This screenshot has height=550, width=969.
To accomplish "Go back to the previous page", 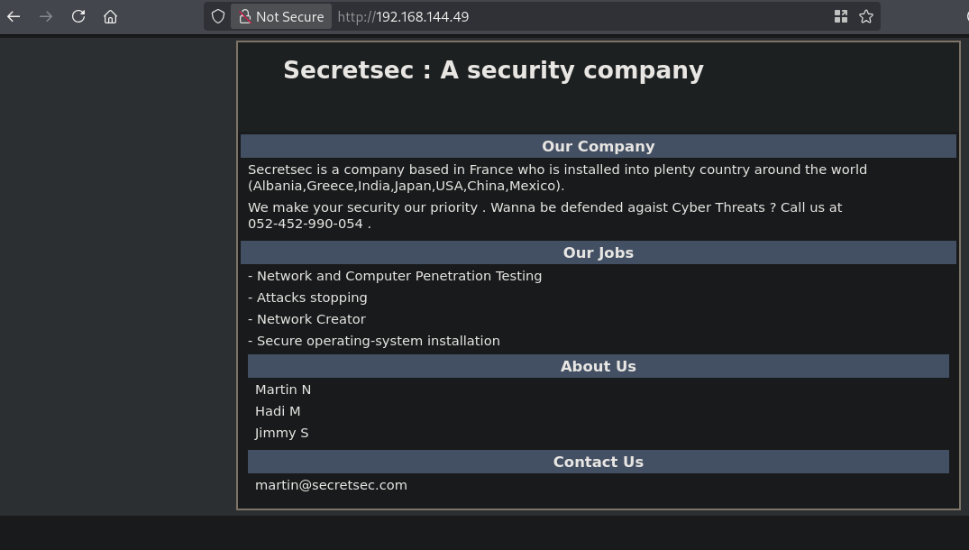I will tap(14, 17).
